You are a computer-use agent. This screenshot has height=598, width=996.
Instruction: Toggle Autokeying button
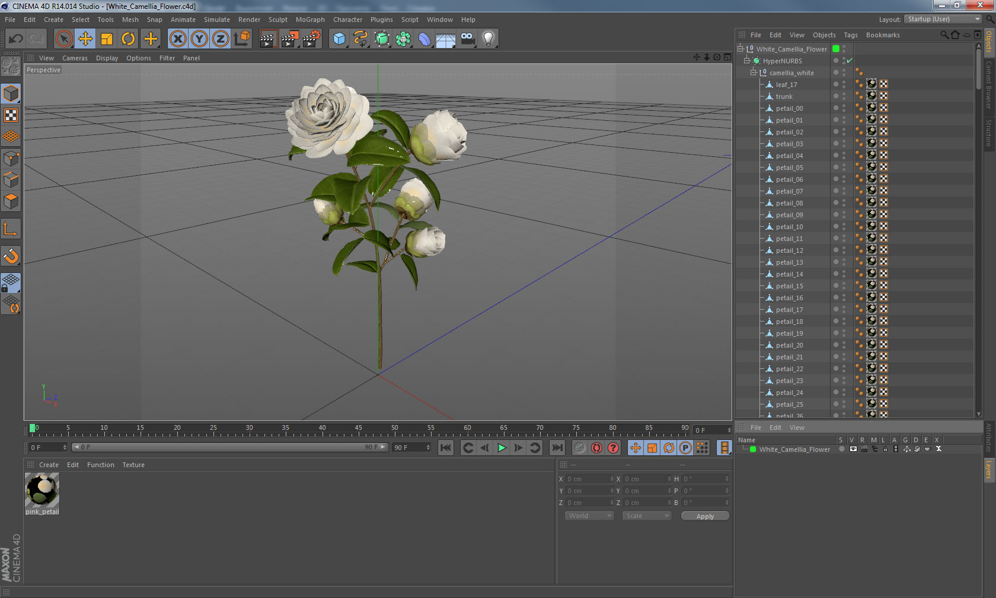(x=596, y=448)
